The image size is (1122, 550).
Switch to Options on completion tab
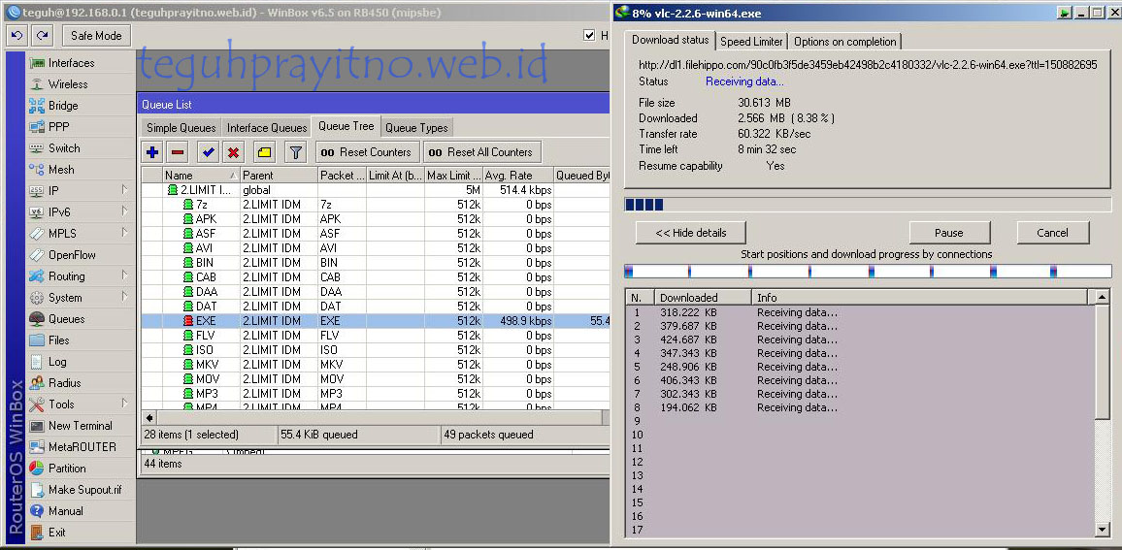845,42
